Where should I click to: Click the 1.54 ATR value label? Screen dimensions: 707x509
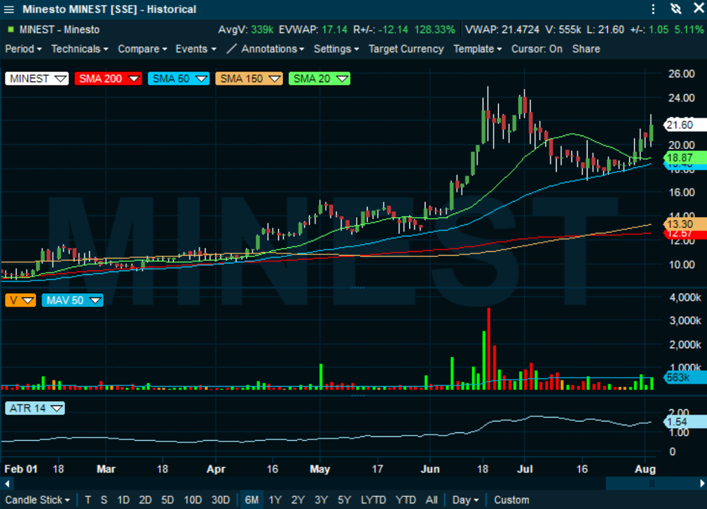[x=684, y=422]
